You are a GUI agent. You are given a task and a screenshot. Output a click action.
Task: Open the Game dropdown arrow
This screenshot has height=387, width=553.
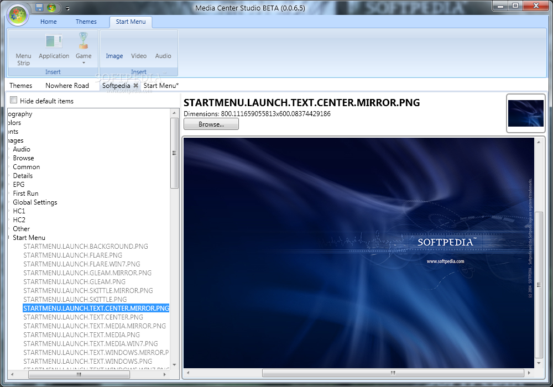(x=84, y=62)
